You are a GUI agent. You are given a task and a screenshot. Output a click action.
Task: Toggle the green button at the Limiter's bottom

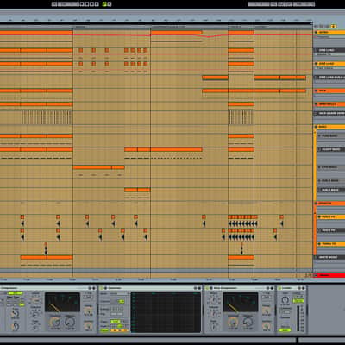pos(285,330)
